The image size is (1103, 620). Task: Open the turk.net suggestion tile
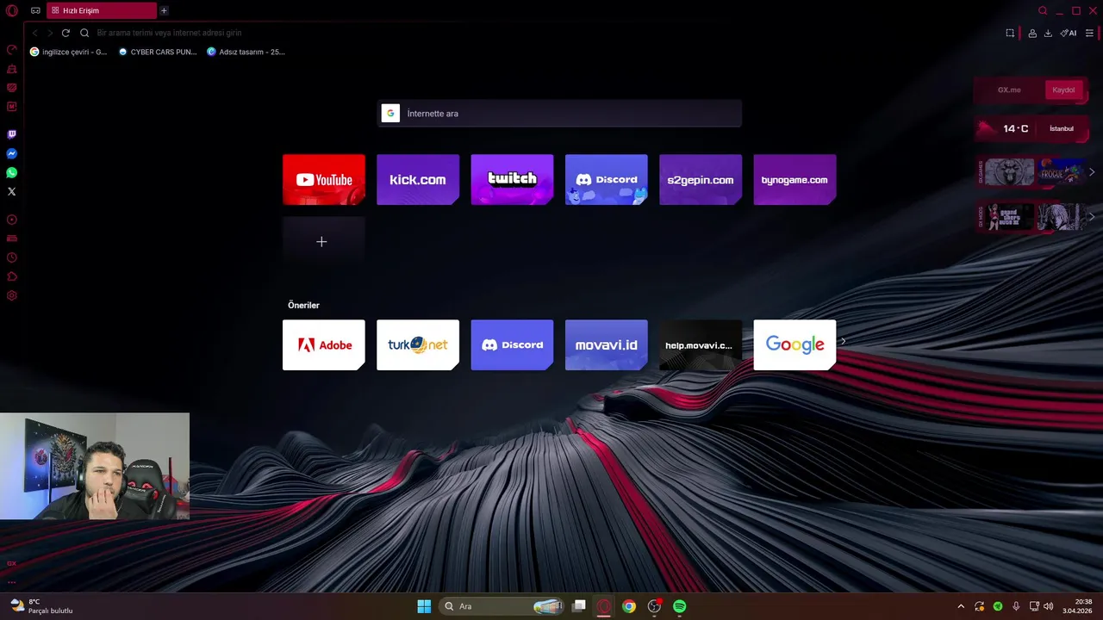pos(418,345)
